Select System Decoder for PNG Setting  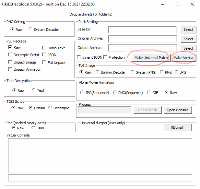click(31, 30)
